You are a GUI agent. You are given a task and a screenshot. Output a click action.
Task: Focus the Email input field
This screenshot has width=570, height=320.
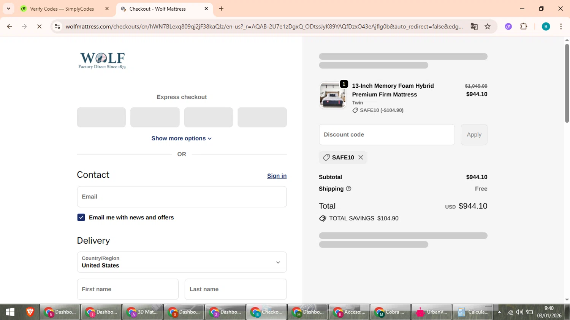182,197
